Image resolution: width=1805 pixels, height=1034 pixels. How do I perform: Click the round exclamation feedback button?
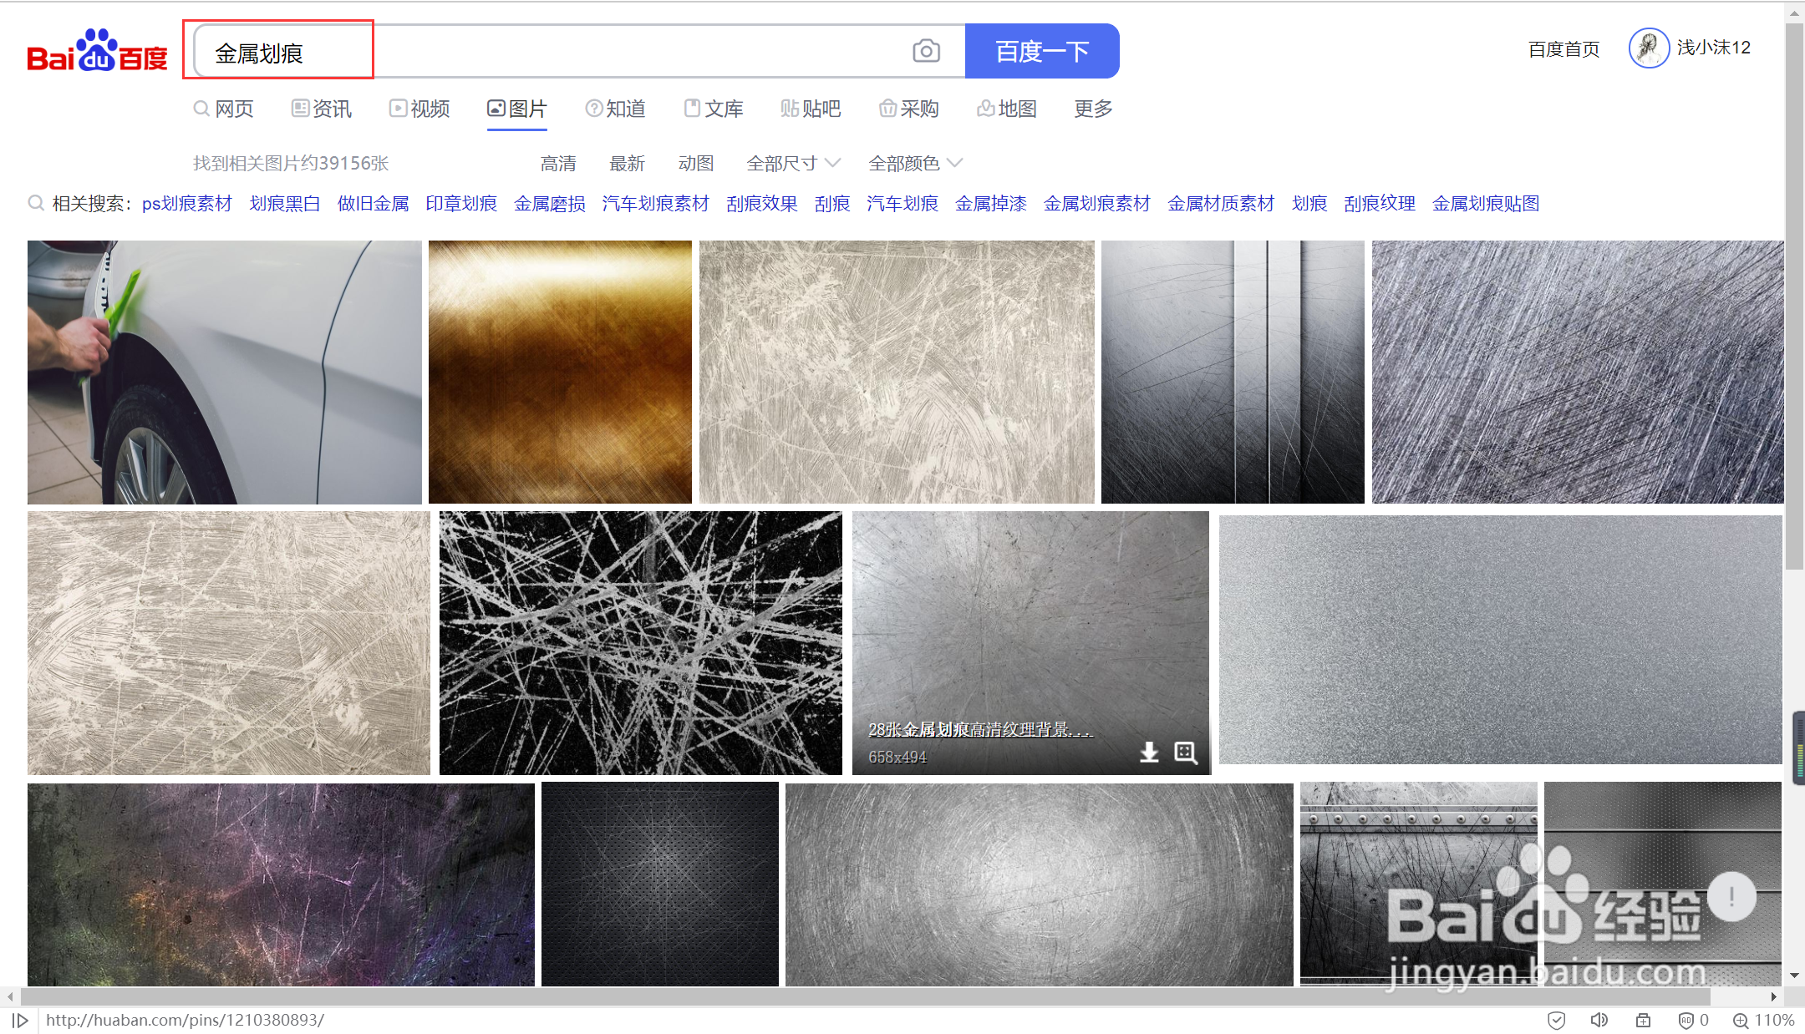point(1731,896)
